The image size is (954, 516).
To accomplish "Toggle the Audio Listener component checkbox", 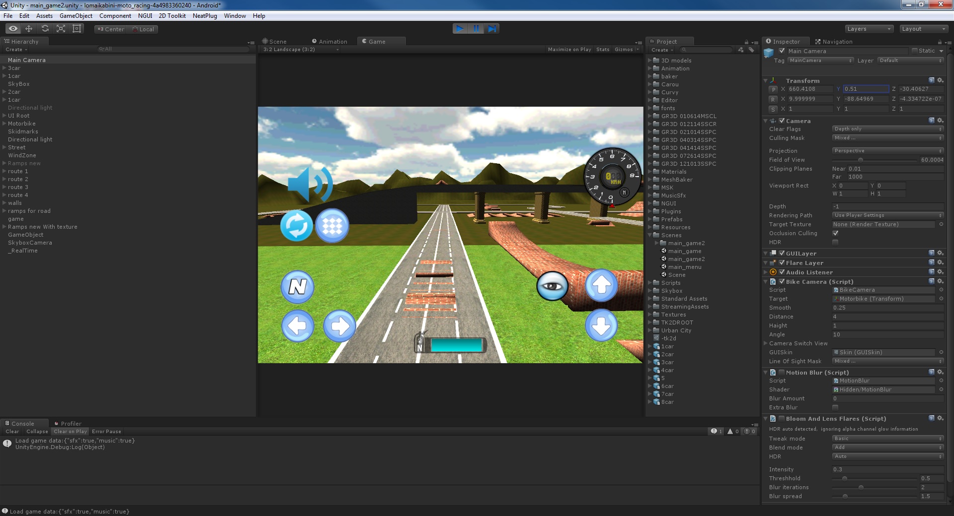I will (x=782, y=272).
